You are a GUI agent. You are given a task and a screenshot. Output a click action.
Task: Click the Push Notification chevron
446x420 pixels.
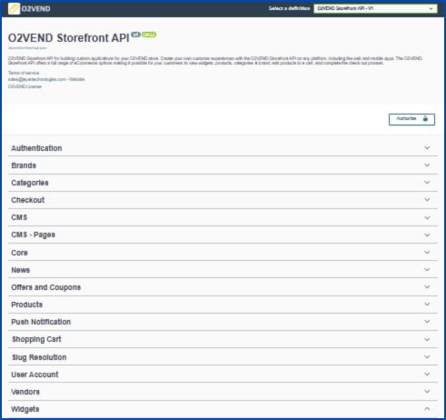427,321
